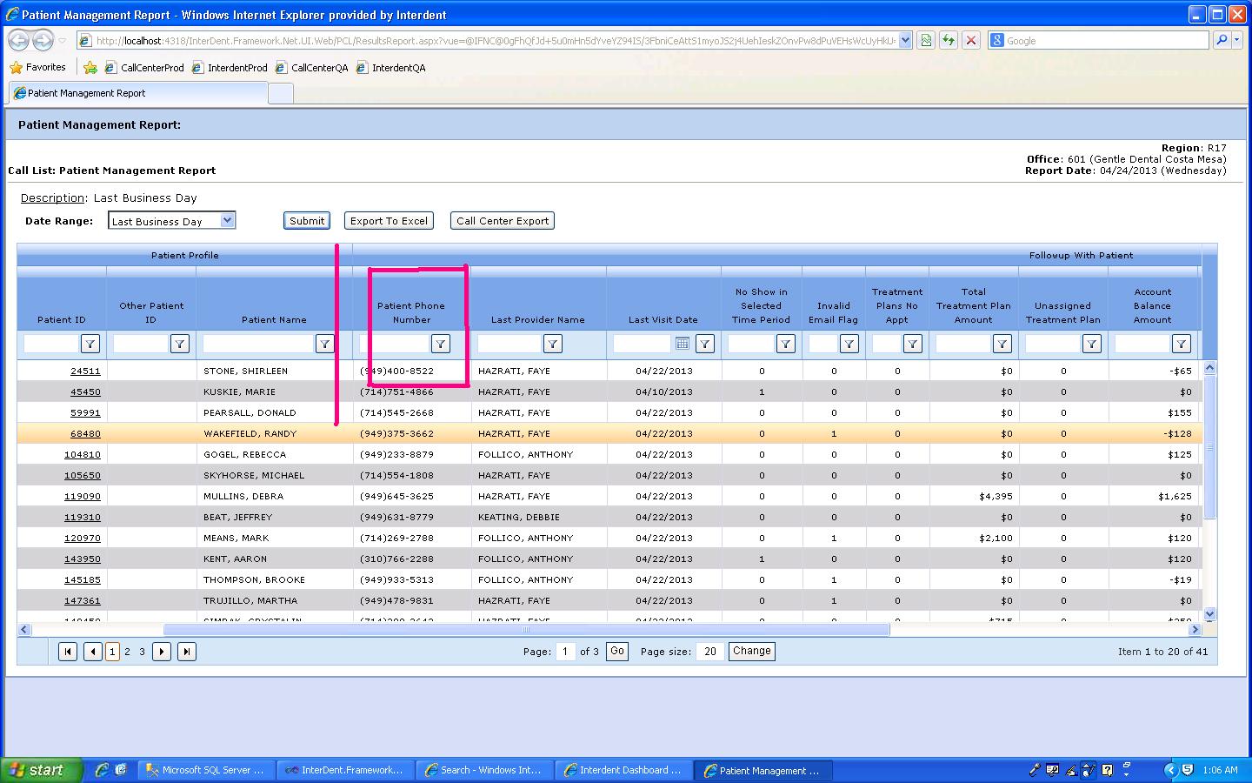Click the Export To Excel button
Screen dimensions: 1252x783
(x=389, y=221)
